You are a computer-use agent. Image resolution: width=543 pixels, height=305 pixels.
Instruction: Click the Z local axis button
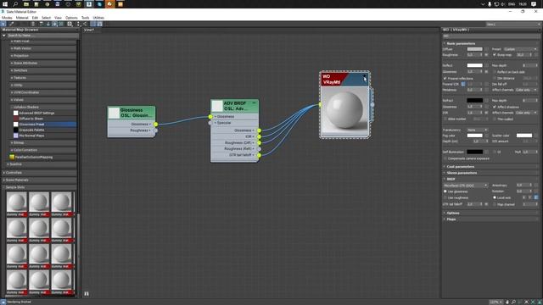pyautogui.click(x=536, y=197)
